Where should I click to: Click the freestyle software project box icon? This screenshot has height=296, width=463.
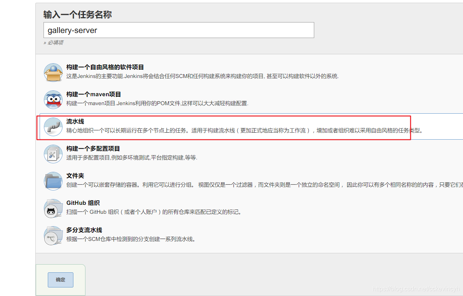coord(53,72)
